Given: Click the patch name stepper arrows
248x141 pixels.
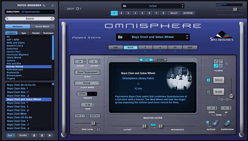Looking at the screenshot, I should pos(187,37).
